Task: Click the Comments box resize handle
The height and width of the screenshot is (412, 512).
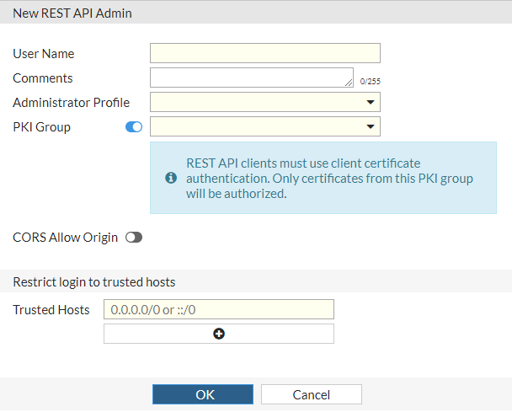Action: pyautogui.click(x=349, y=83)
